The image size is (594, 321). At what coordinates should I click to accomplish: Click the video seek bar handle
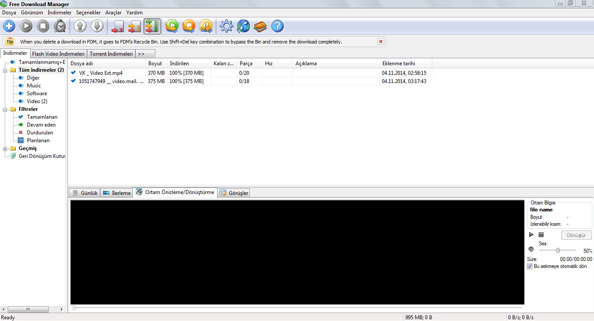(74, 308)
